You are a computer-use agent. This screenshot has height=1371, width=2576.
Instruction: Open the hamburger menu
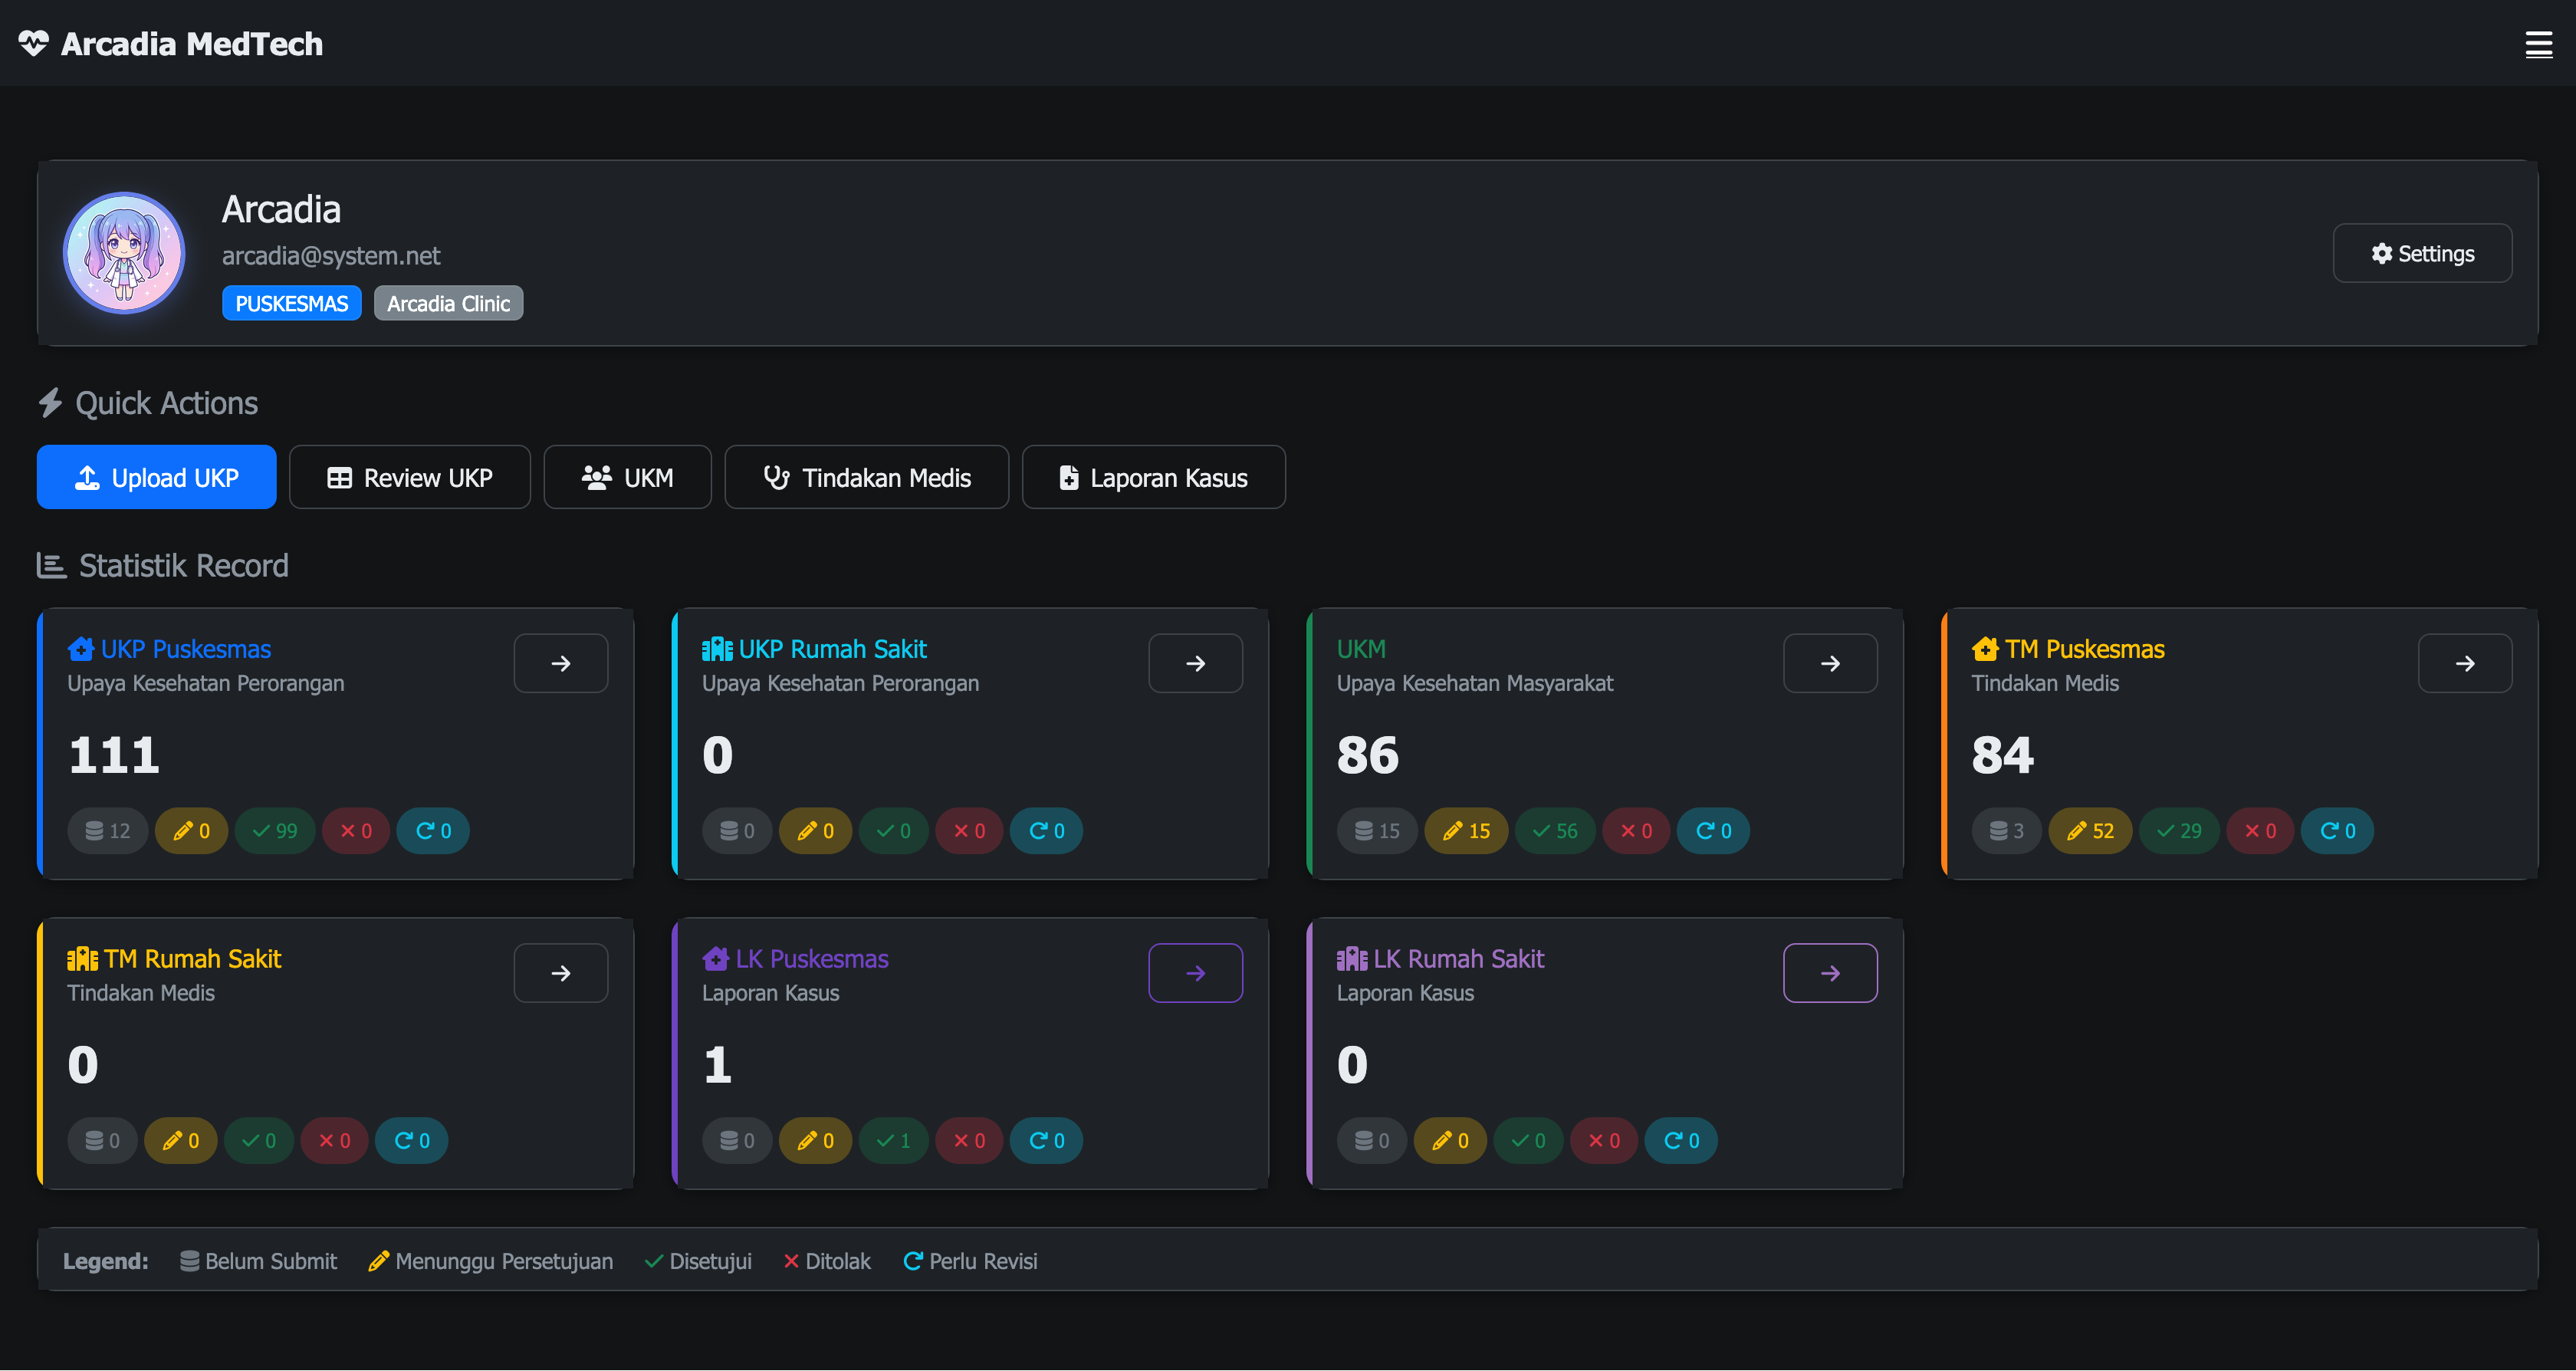(x=2539, y=44)
